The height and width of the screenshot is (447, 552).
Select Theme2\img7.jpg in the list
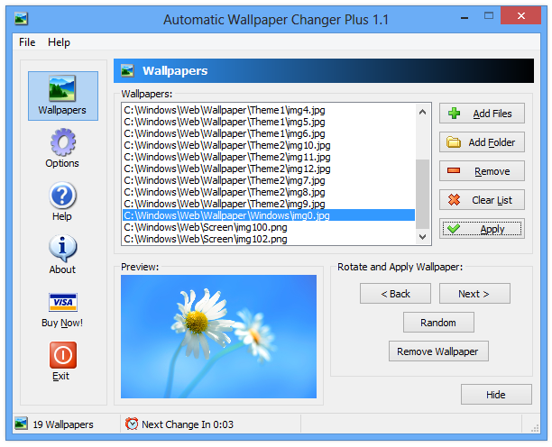pos(269,180)
